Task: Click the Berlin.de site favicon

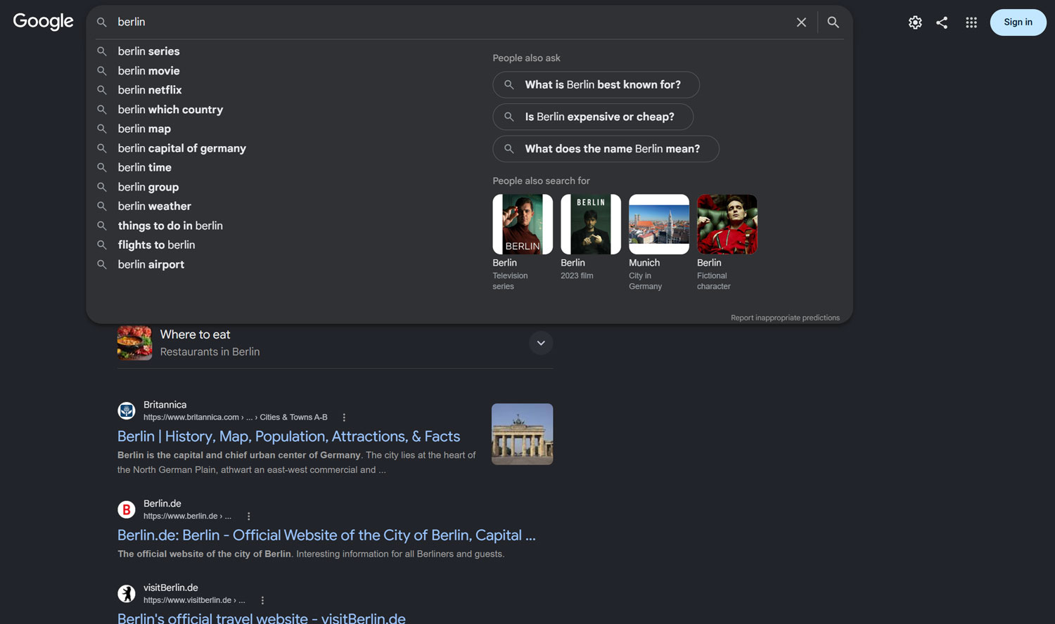Action: click(127, 509)
